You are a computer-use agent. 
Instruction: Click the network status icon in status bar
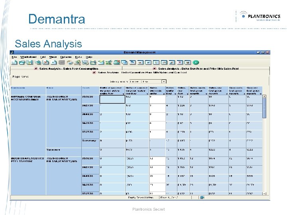(202, 197)
